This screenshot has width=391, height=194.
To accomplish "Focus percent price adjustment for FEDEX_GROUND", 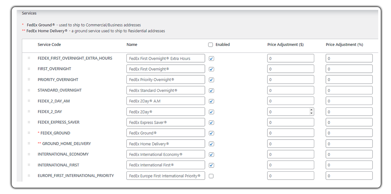I will tap(349, 133).
